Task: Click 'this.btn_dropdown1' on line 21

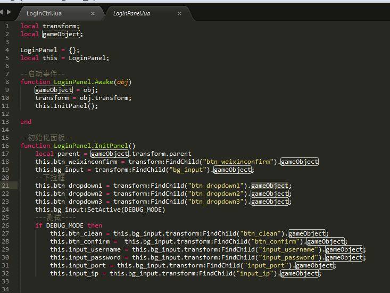Action: pos(69,186)
